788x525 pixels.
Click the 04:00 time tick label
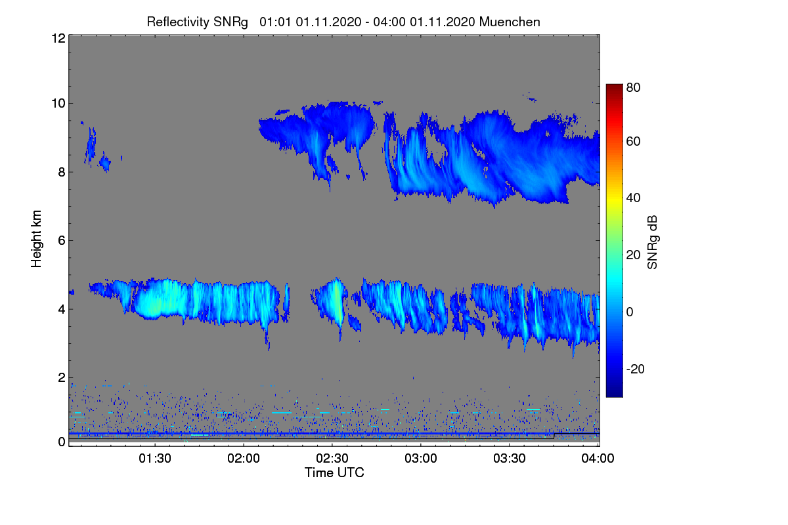(x=598, y=459)
